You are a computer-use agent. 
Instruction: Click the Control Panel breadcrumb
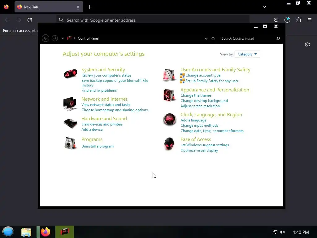coord(88,38)
